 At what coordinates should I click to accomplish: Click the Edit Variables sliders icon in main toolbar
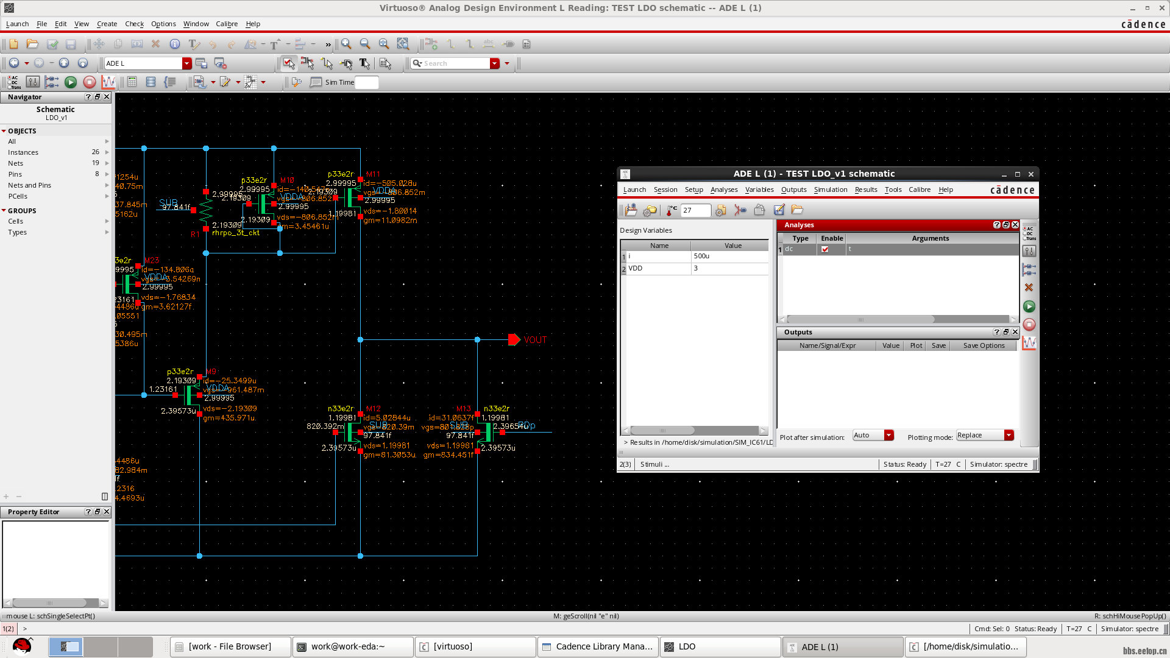[33, 82]
